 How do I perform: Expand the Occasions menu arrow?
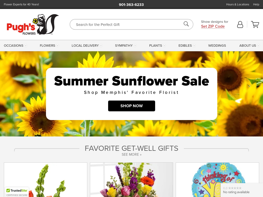(26, 46)
